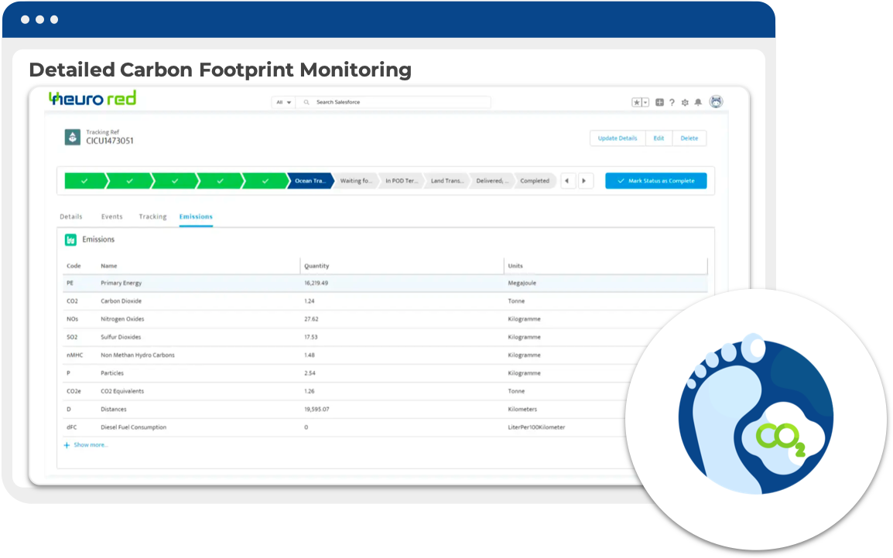Click the Sulfur Dioxides row name
Screen dimensions: 893x558
(121, 337)
